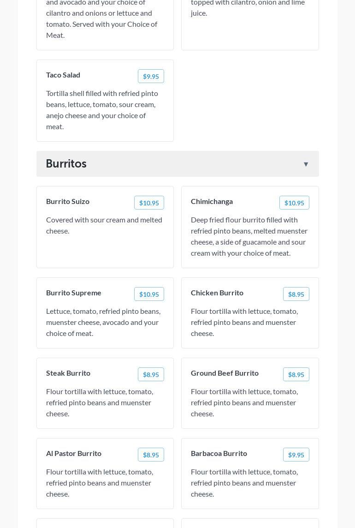Click the Taco Salad $9.95 price
This screenshot has width=355, height=528.
click(151, 77)
